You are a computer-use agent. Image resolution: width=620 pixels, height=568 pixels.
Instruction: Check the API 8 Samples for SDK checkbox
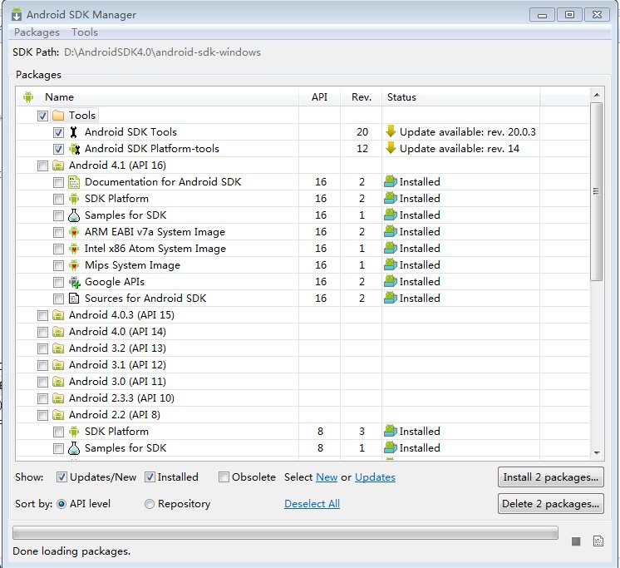point(58,448)
